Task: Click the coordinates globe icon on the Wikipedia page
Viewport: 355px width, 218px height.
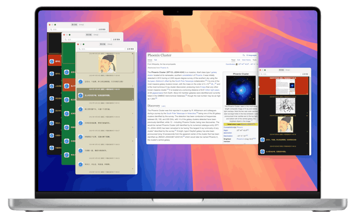Action: point(237,64)
